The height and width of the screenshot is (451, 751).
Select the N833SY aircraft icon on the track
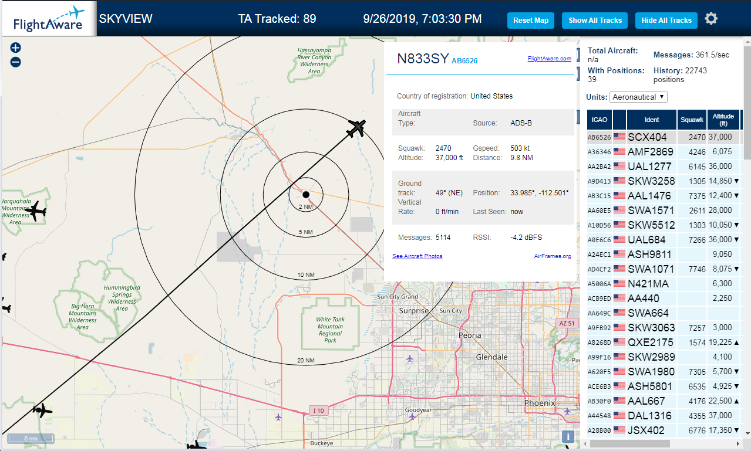click(x=356, y=128)
